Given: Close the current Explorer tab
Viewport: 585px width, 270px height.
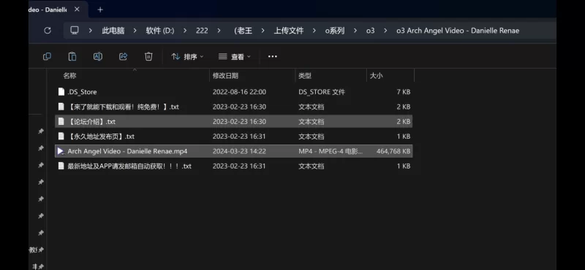Looking at the screenshot, I should pyautogui.click(x=77, y=9).
